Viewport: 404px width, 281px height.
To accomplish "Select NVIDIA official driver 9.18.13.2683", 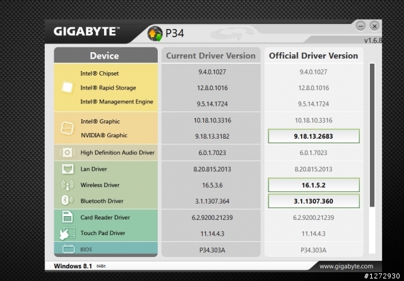I will pyautogui.click(x=314, y=136).
